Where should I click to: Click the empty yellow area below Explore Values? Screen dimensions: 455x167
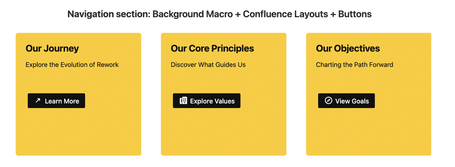tap(224, 132)
